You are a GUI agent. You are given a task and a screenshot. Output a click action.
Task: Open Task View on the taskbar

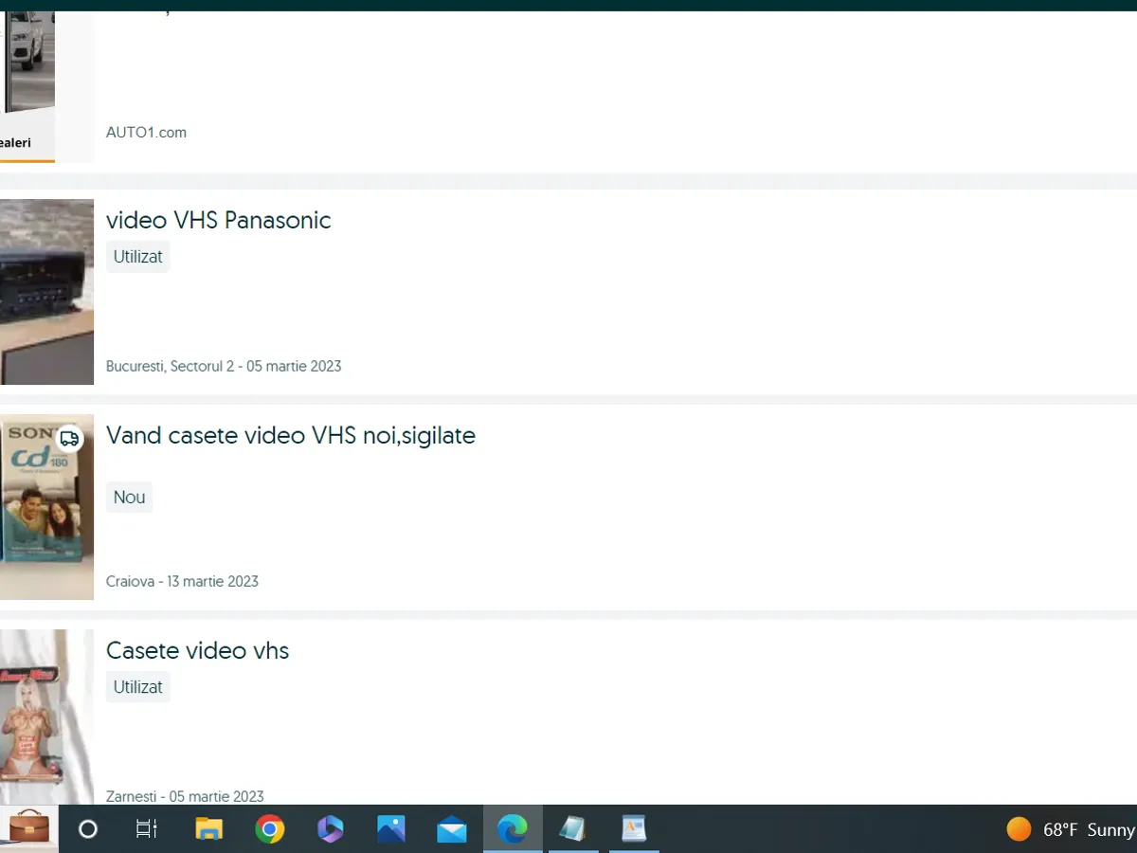(147, 829)
